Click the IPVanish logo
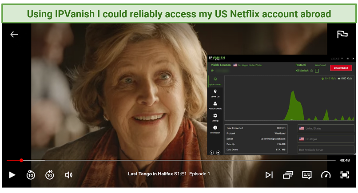Viewport: 358px width, 193px height. 217,58
